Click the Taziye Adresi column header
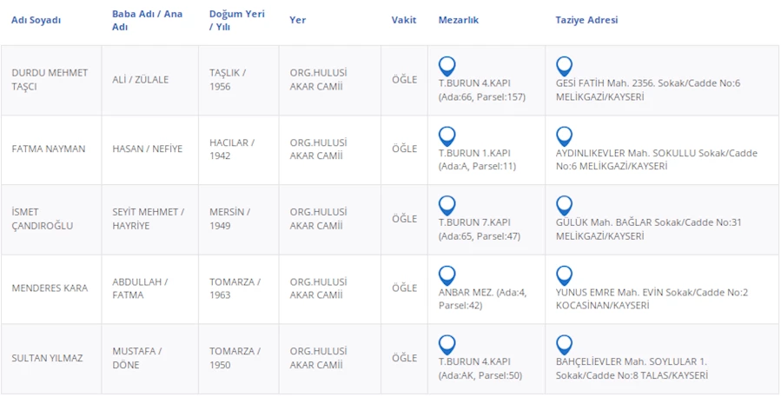Image resolution: width=781 pixels, height=397 pixels. coord(586,20)
